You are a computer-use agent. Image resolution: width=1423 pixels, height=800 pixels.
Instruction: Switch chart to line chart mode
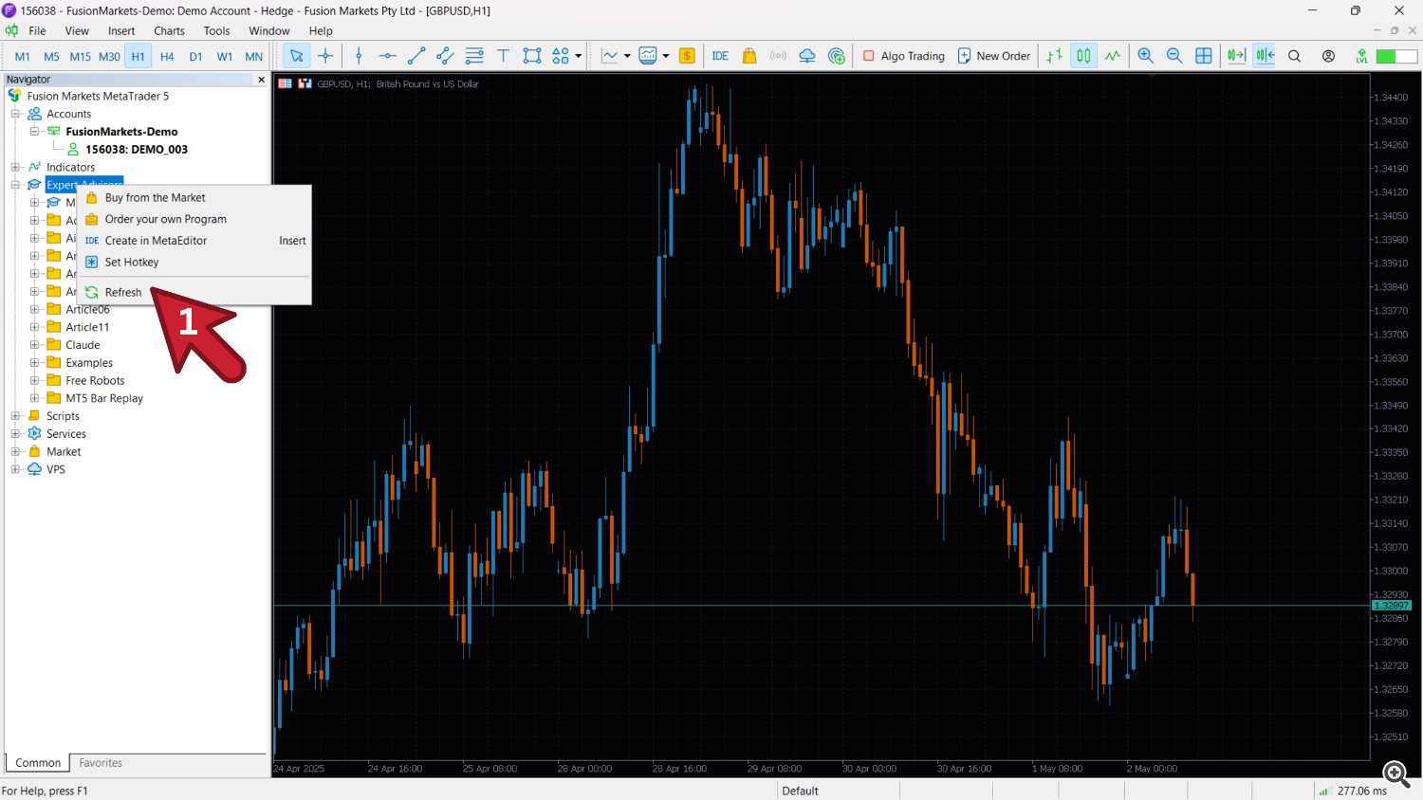(x=1113, y=56)
